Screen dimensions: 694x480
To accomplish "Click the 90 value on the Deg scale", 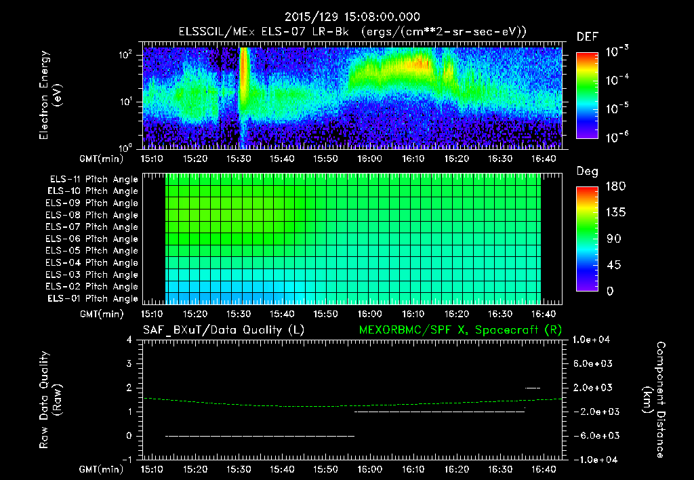I will (x=614, y=239).
